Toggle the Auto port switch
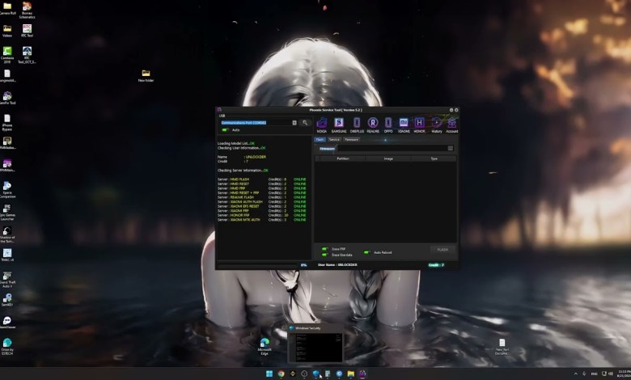631x380 pixels. point(226,130)
